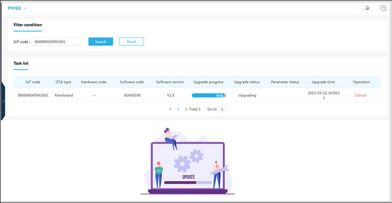Click the user avatar icon
Viewport: 392px width, 203px height.
point(383,8)
